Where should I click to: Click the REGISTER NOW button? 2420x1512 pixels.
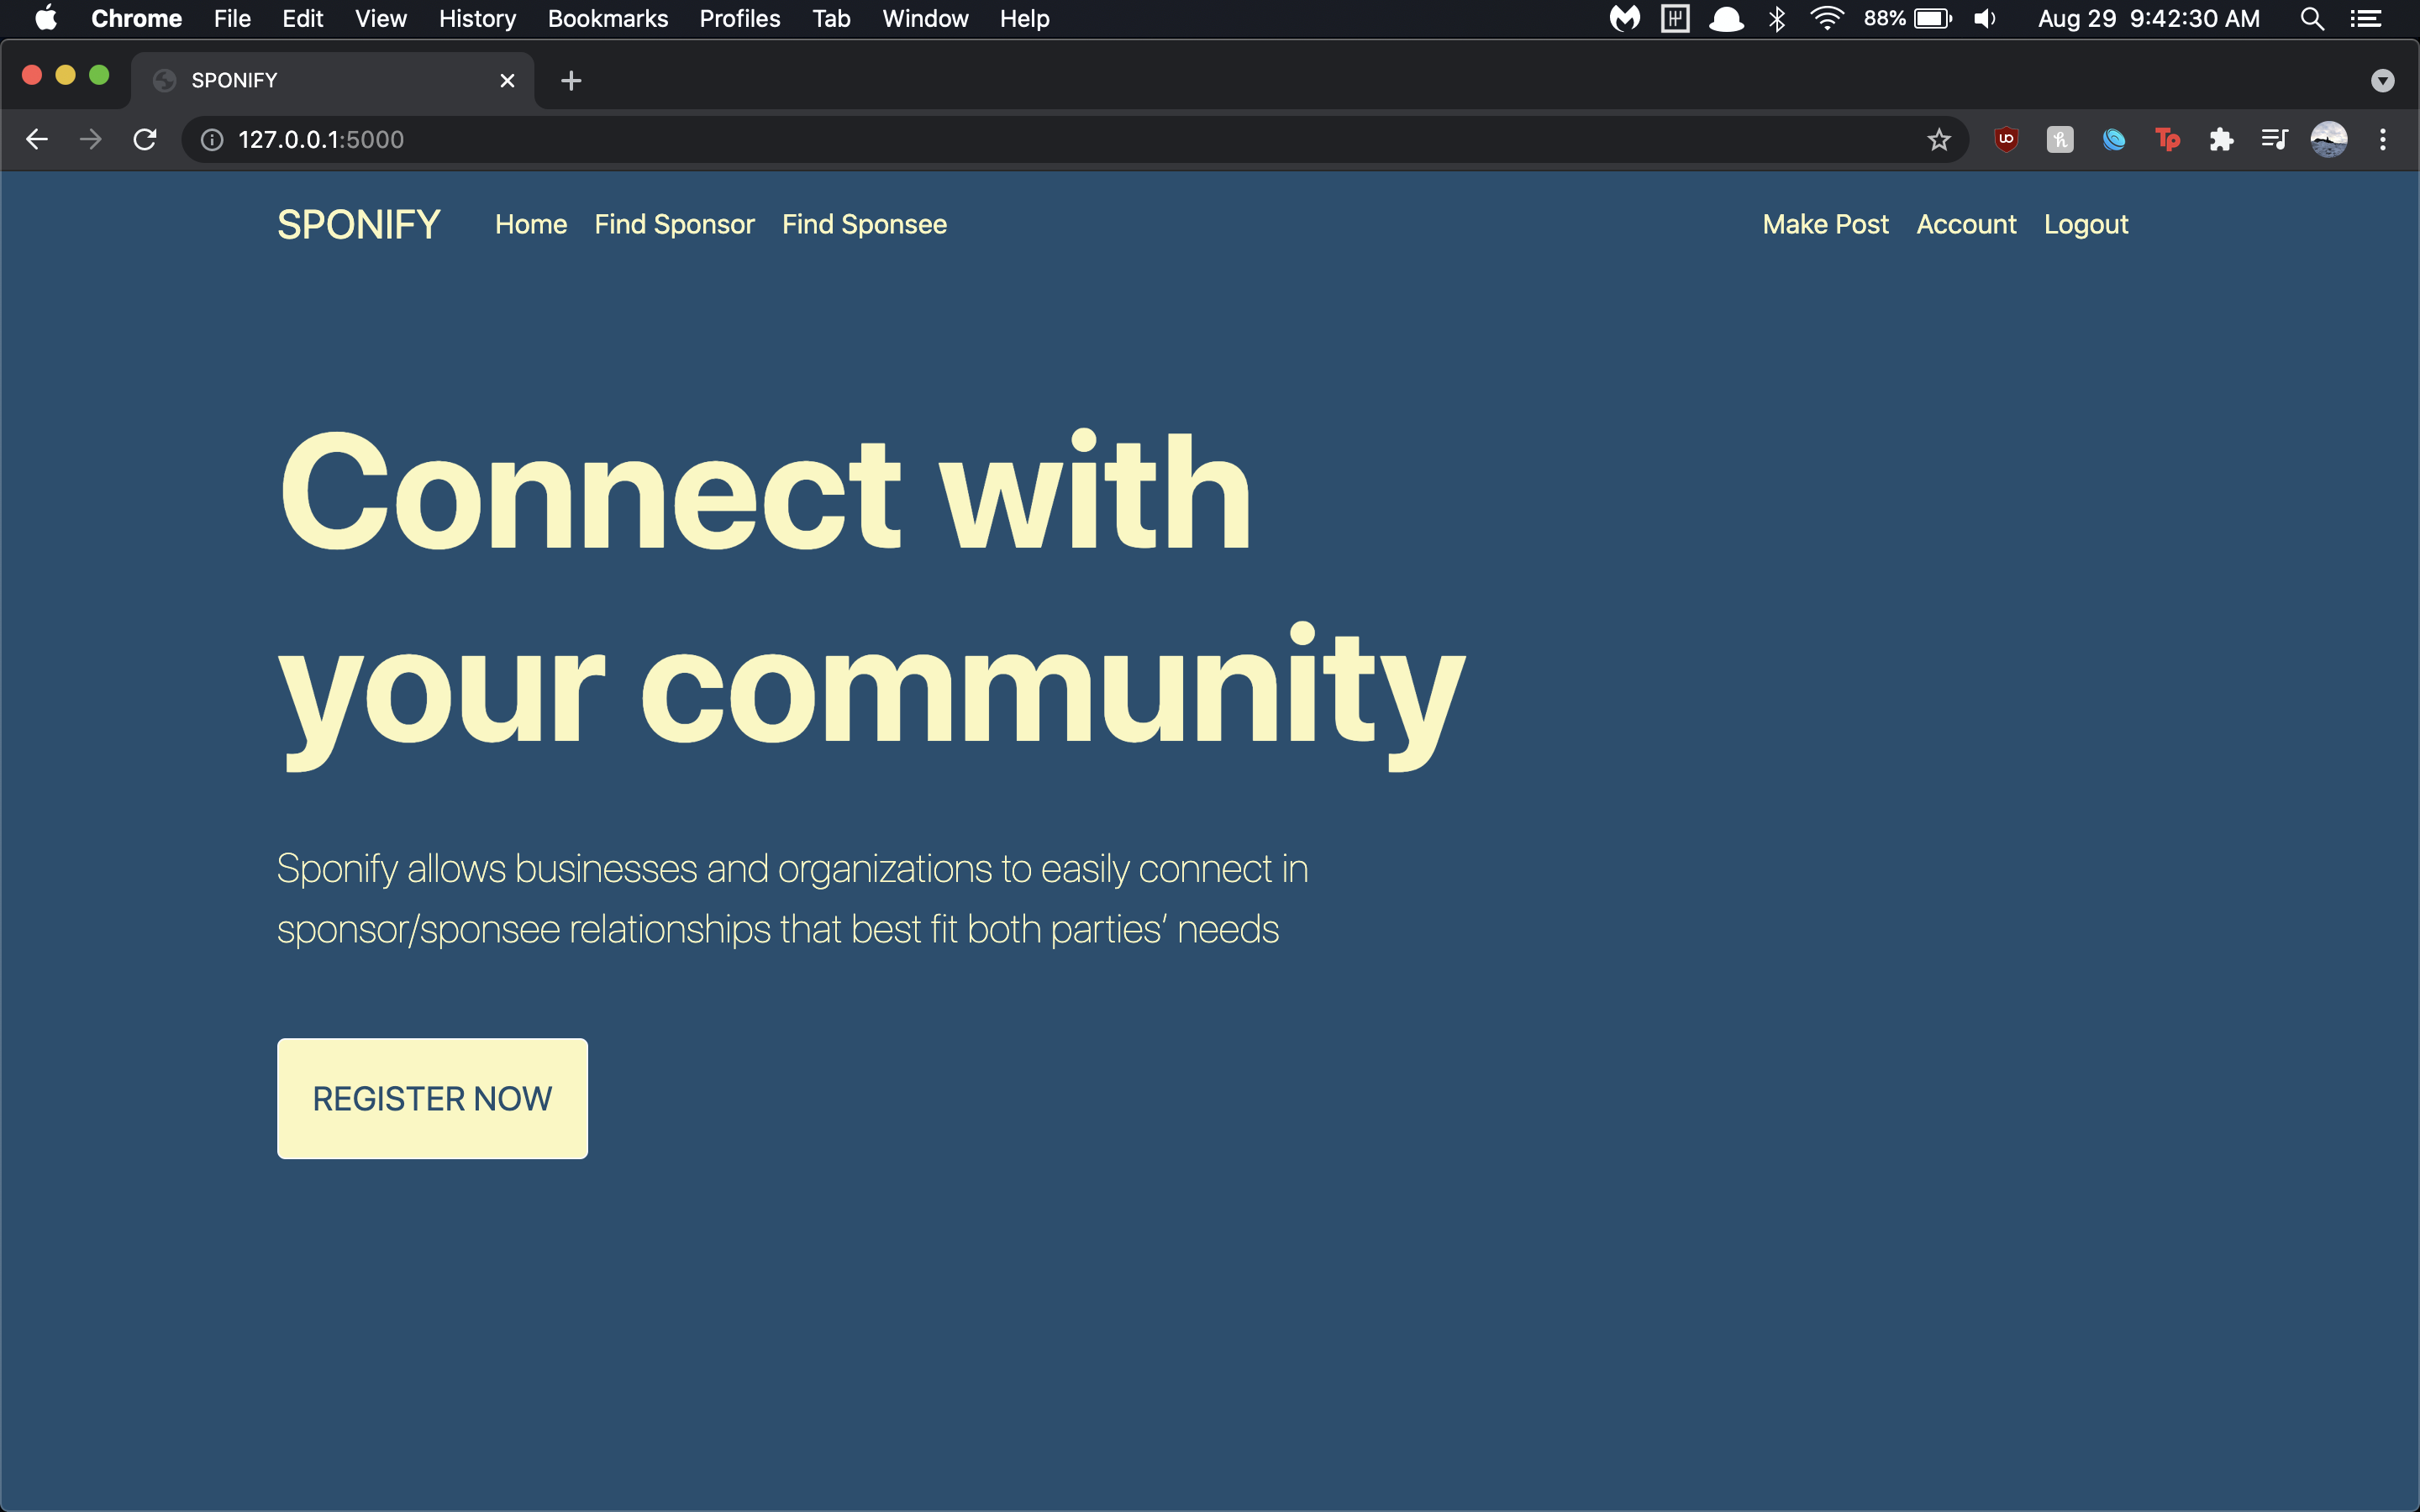pyautogui.click(x=432, y=1098)
